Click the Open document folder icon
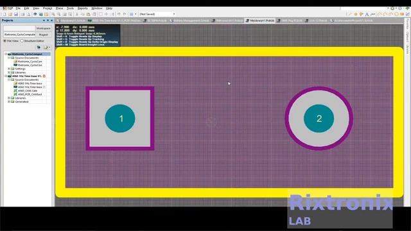 (10, 14)
